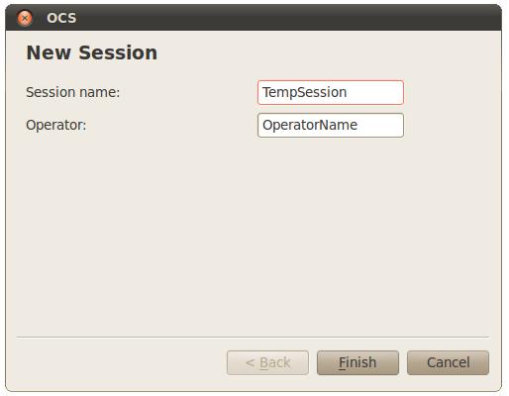Click the TempSession text in the field
This screenshot has height=396, width=509.
click(304, 92)
